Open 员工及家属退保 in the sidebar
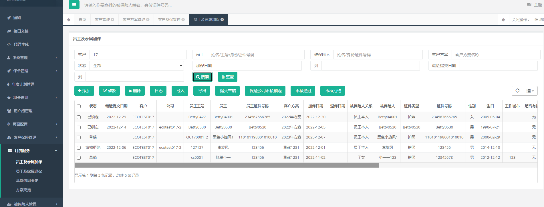This screenshot has height=207, width=544. pyautogui.click(x=29, y=171)
